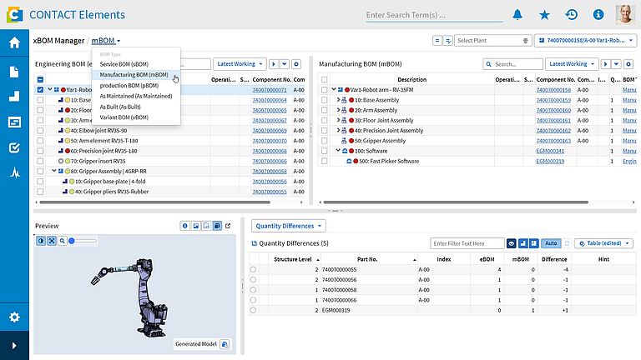Open Documents icon in sidebar

pyautogui.click(x=15, y=72)
